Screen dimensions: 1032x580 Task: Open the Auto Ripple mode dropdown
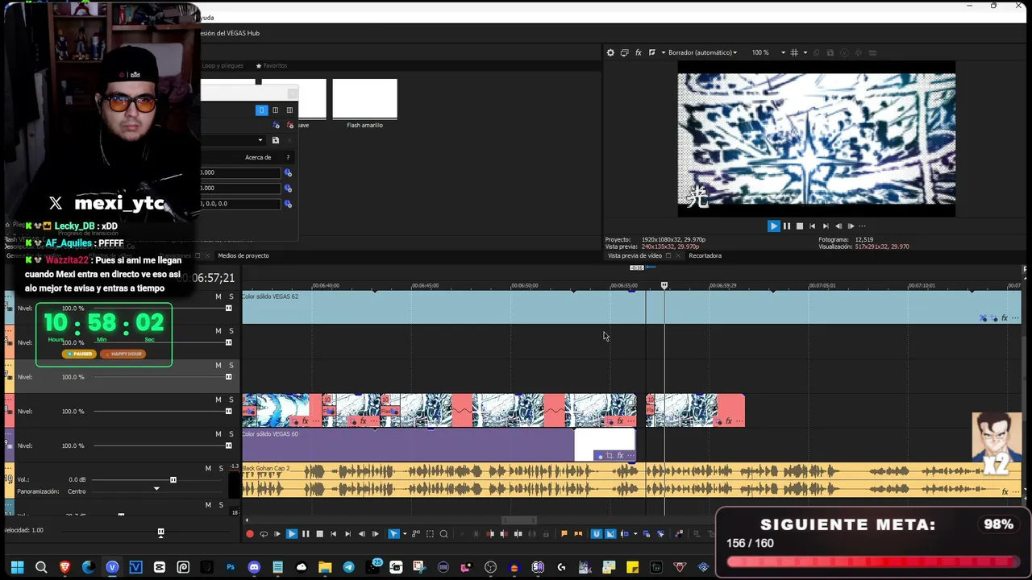coord(635,534)
